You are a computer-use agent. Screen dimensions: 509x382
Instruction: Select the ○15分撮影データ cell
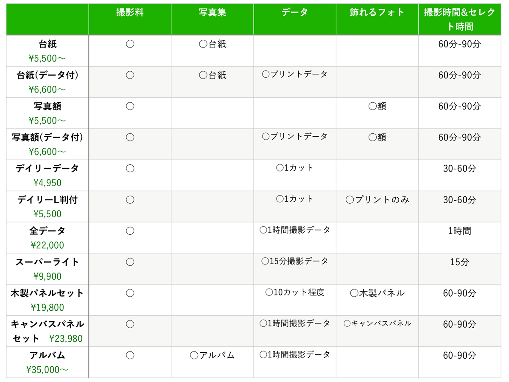pyautogui.click(x=295, y=261)
